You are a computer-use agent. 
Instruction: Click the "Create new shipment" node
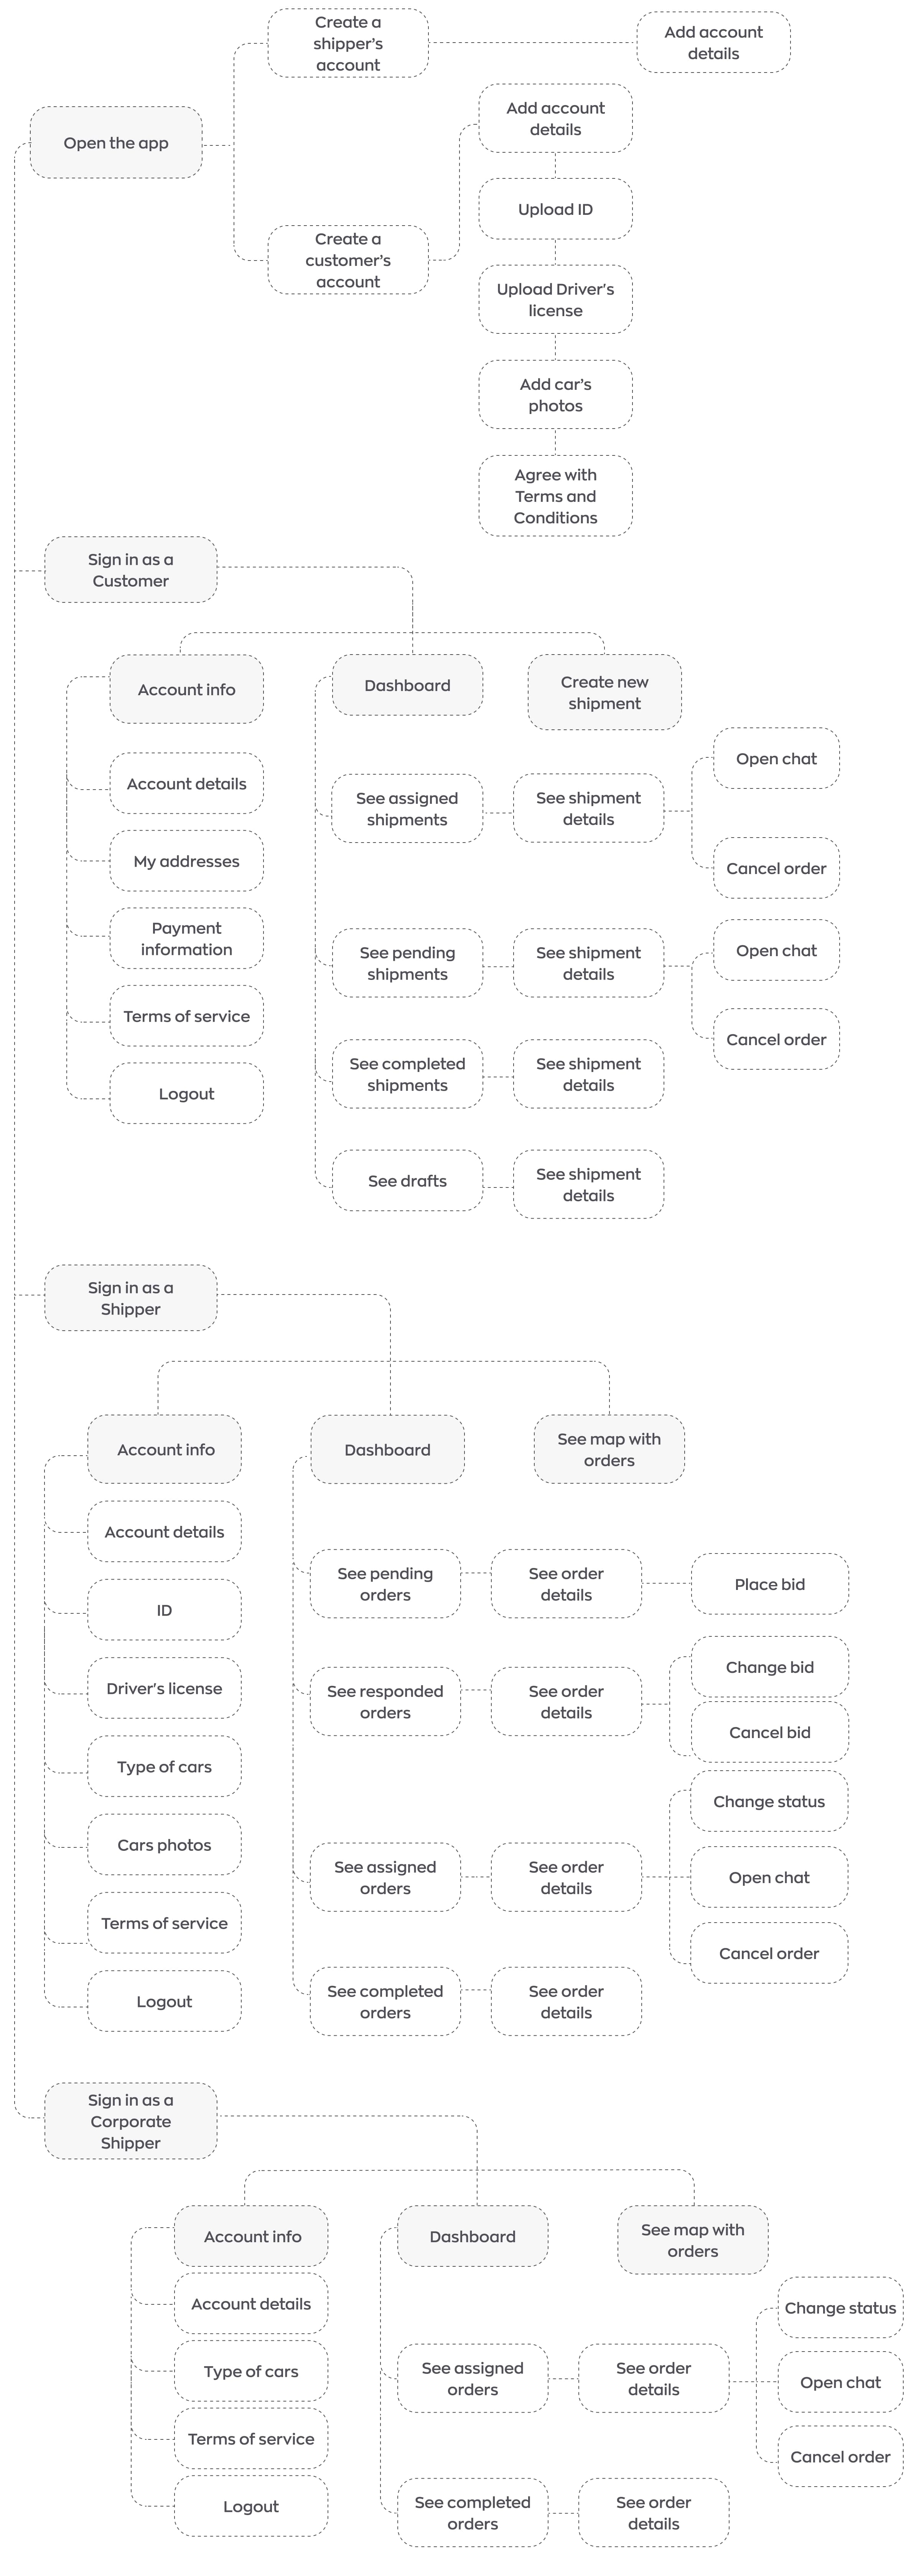point(604,692)
